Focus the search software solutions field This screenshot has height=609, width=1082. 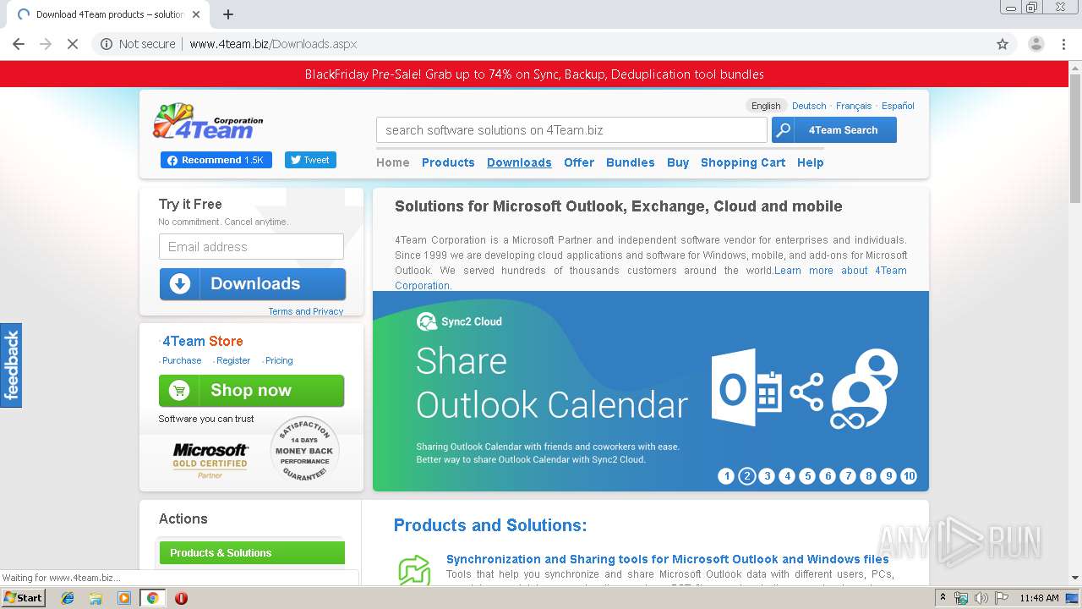[x=571, y=130]
